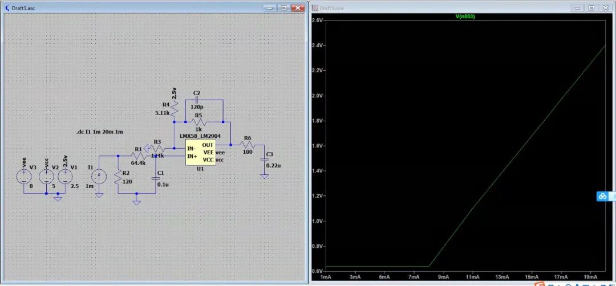Screen dimensions: 616x286
Task: Select the V(n003) trace label in plot
Action: tap(465, 17)
